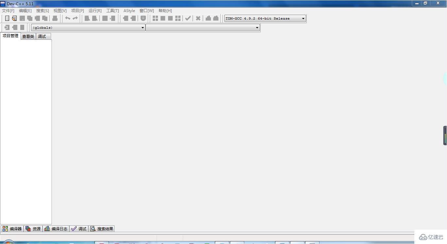Click the Save All toolbar icon

point(30,18)
